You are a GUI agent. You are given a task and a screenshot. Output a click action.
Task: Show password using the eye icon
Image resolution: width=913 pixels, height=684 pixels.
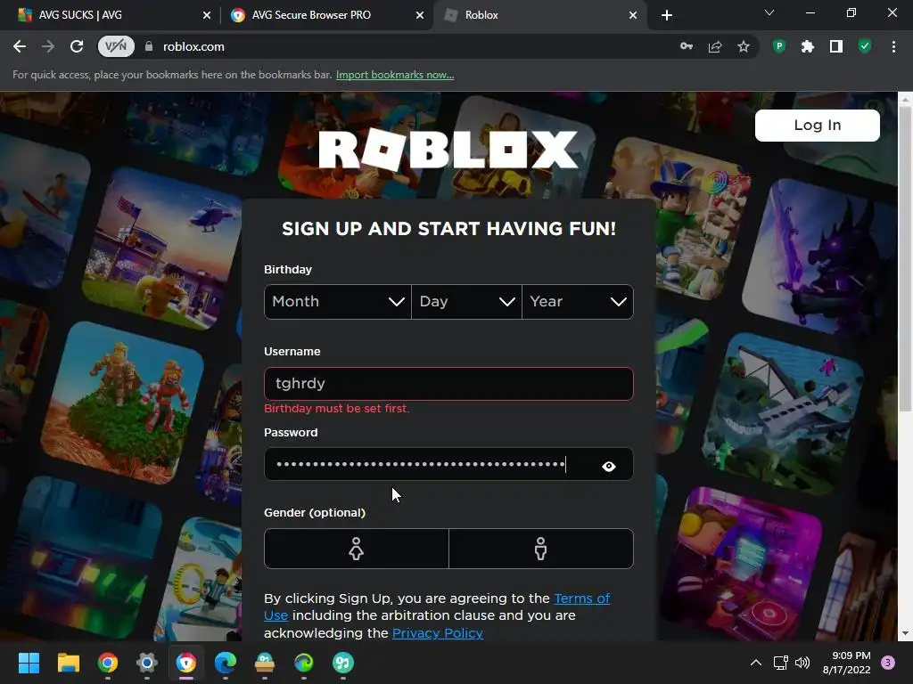pos(608,467)
